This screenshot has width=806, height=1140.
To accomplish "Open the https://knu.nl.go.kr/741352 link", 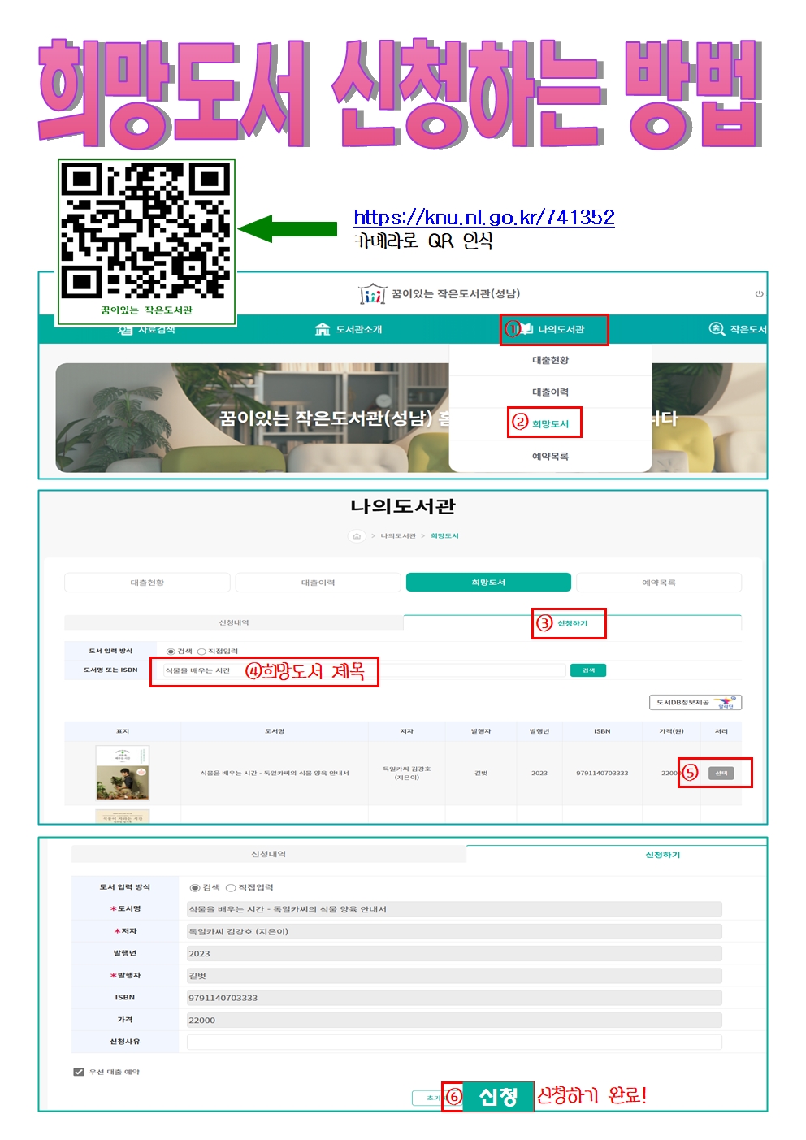I will pyautogui.click(x=484, y=217).
